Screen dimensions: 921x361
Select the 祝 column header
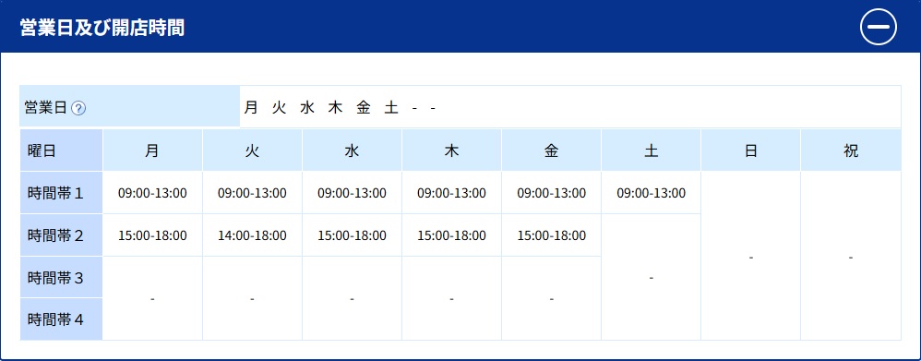[x=851, y=150]
